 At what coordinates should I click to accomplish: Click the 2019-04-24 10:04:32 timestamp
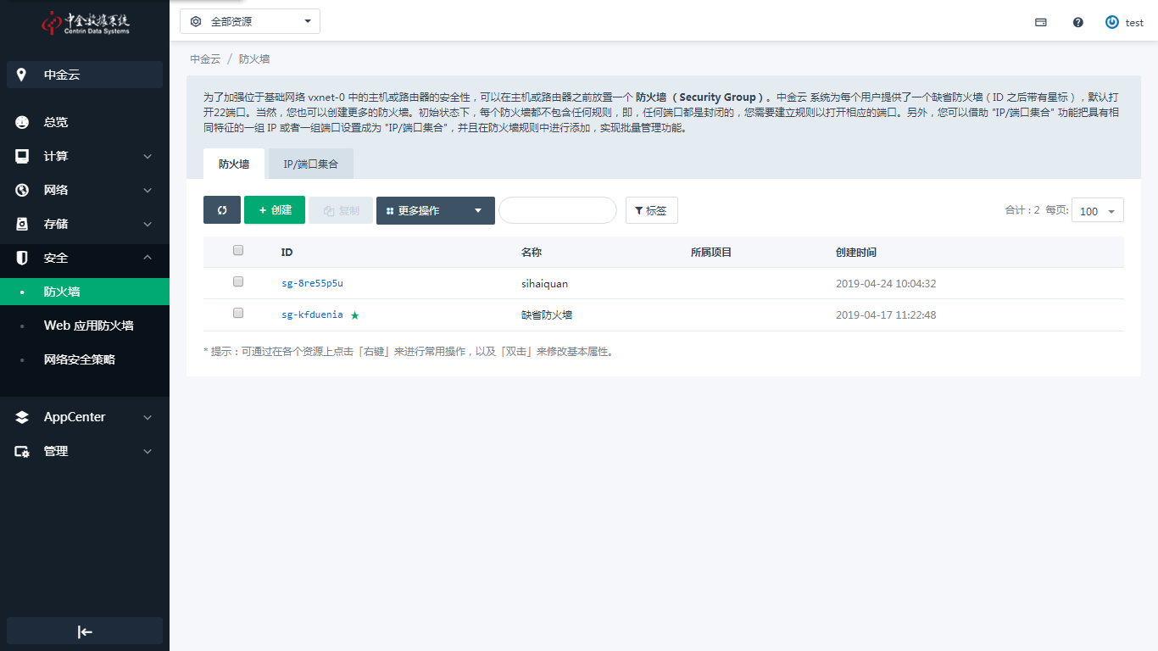click(886, 283)
